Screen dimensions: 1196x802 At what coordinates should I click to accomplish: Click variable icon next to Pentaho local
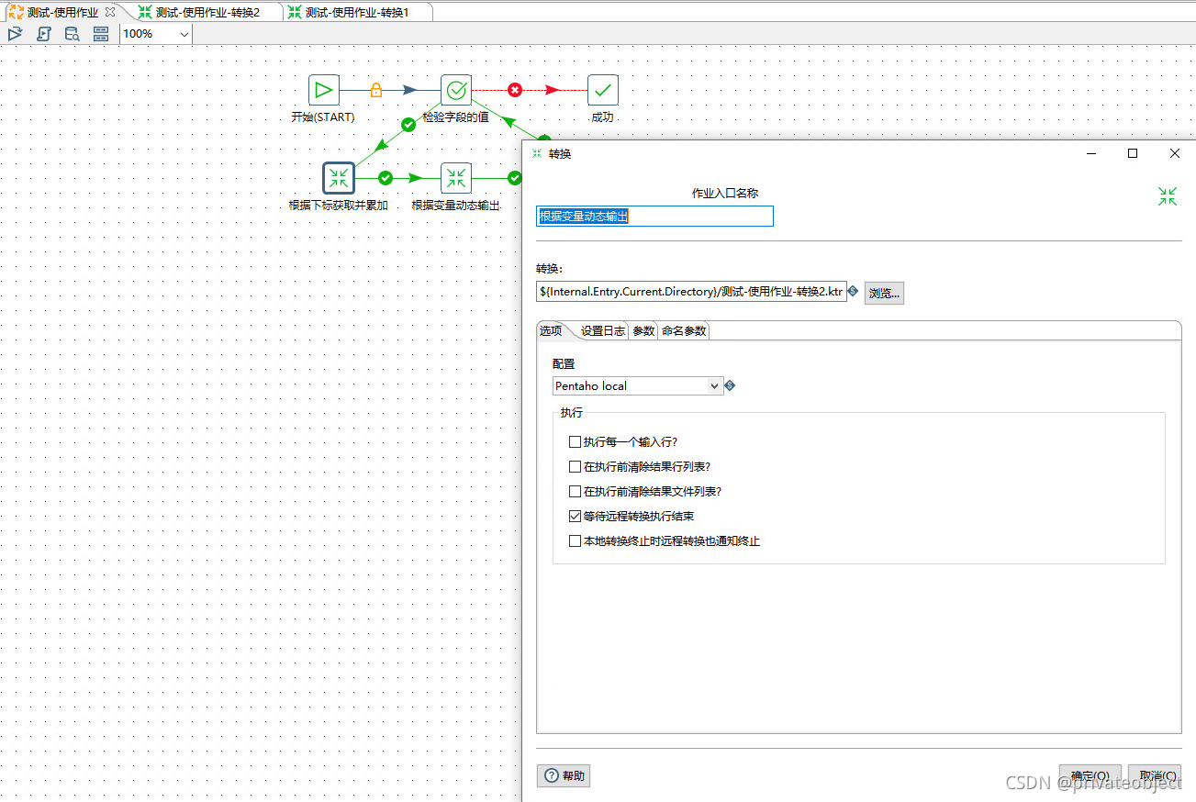[x=730, y=385]
